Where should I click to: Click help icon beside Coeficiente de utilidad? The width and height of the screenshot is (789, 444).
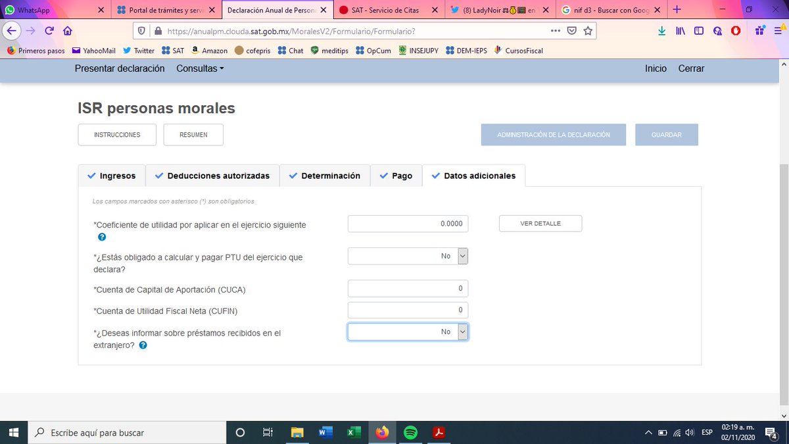coord(102,237)
